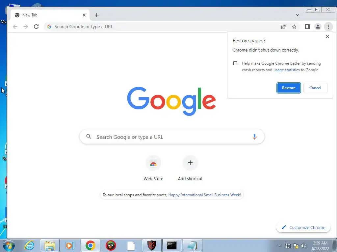The image size is (337, 252).
Task: Open Chrome's three-dot menu
Action: click(328, 27)
